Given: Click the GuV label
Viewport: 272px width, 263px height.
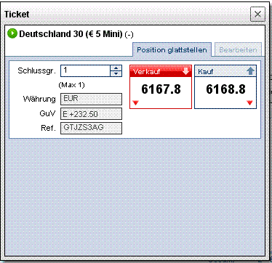Looking at the screenshot, I should [x=47, y=113].
